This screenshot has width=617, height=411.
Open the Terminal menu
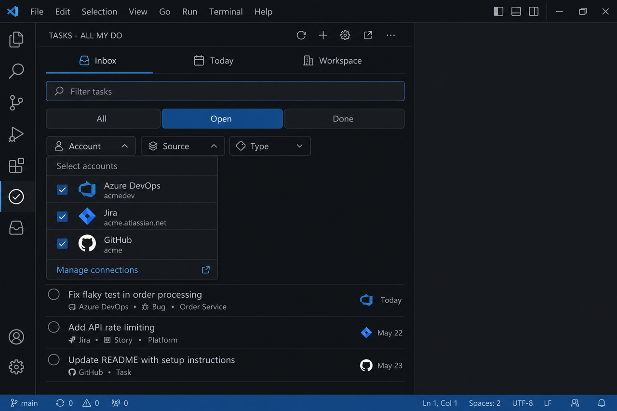[x=226, y=12]
